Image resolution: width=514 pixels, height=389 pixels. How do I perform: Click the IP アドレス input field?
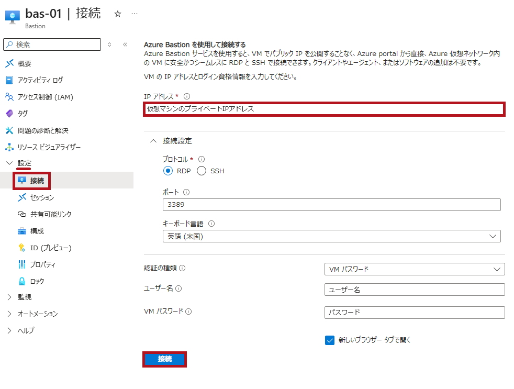324,109
